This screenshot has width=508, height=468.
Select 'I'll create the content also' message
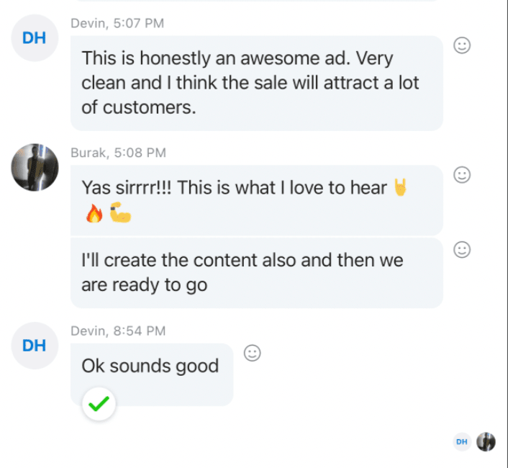[257, 273]
